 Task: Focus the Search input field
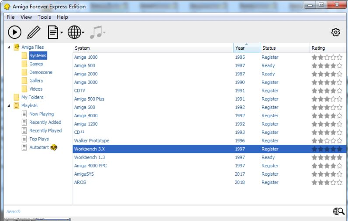coord(169,211)
